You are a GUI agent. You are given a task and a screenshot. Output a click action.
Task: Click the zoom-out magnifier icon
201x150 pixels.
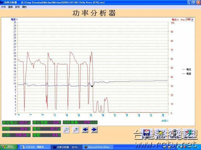pos(66,129)
